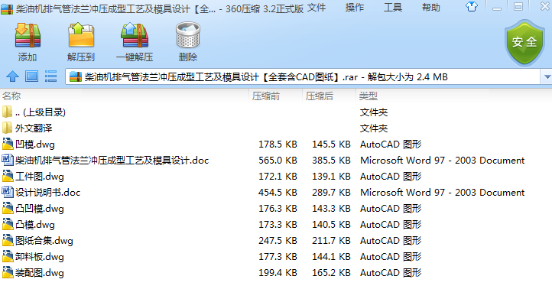Maximize the 360压缩 window

(x=518, y=7)
